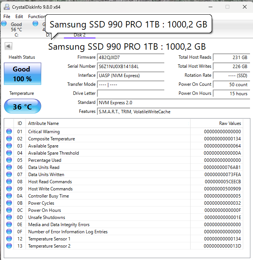Image resolution: width=253 pixels, height=260 pixels.
Task: Click raw value 000000005CEECB
Action: [x=223, y=182]
